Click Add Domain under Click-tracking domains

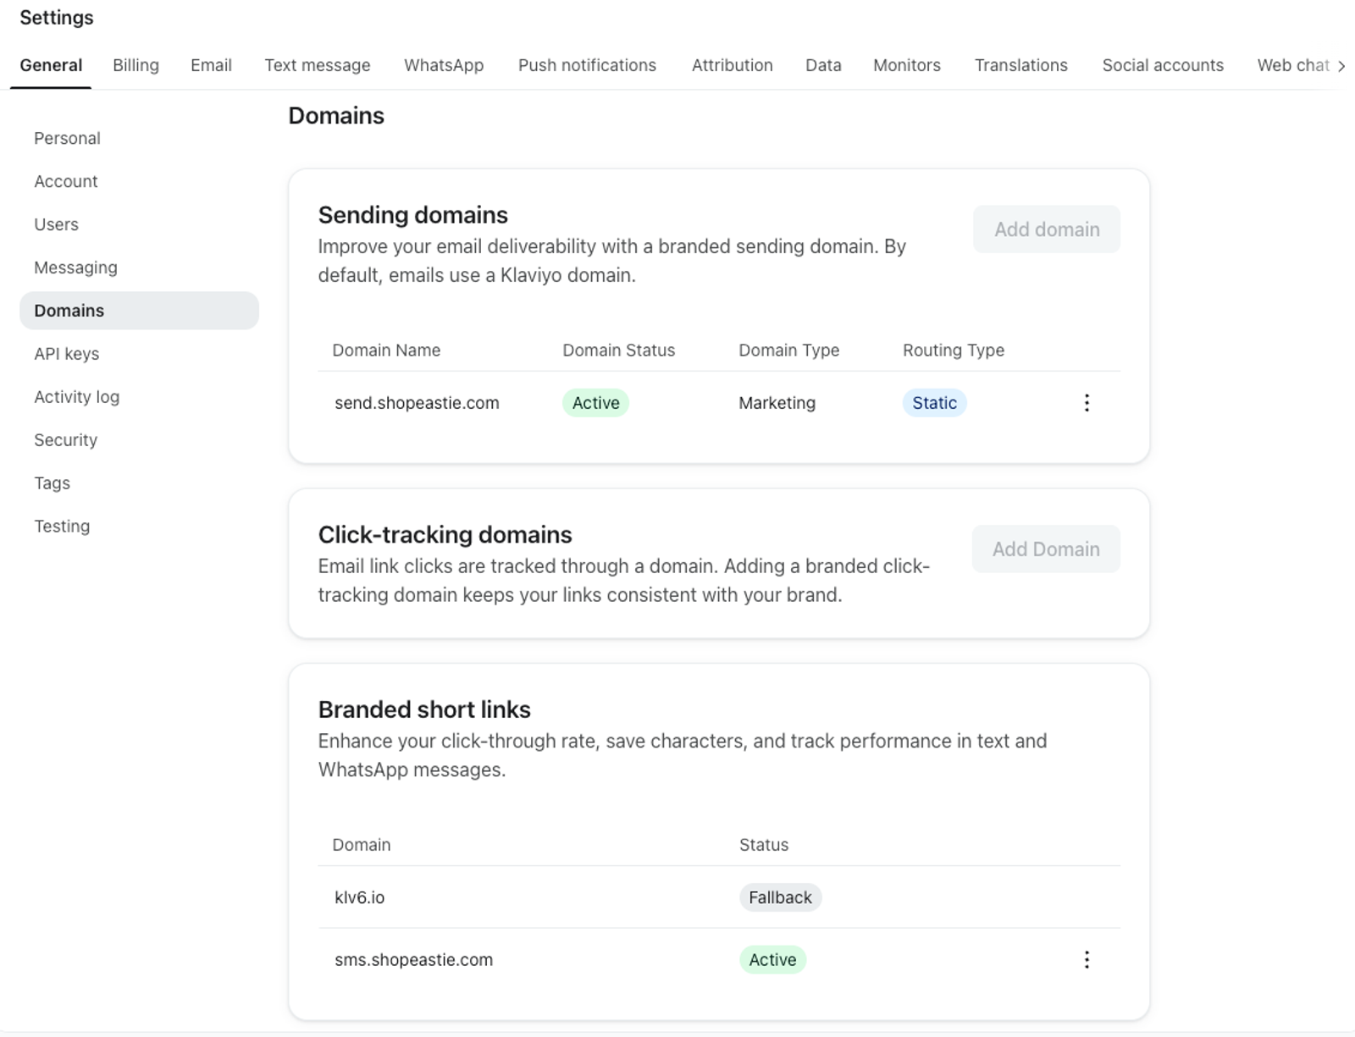[x=1046, y=549]
